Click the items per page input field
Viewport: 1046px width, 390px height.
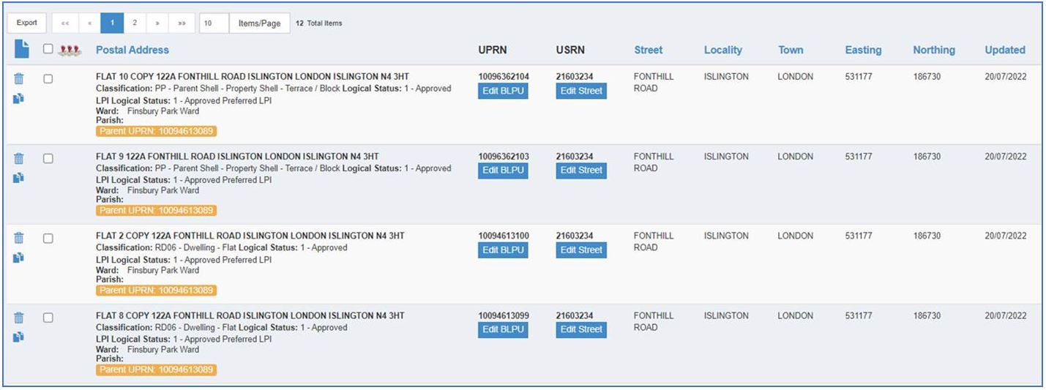click(214, 23)
